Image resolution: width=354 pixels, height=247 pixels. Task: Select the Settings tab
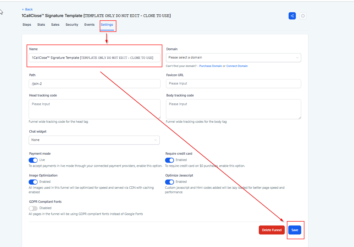(x=107, y=24)
